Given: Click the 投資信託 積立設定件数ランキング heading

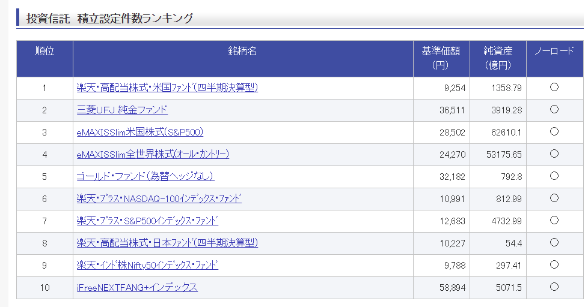Looking at the screenshot, I should pyautogui.click(x=109, y=19).
